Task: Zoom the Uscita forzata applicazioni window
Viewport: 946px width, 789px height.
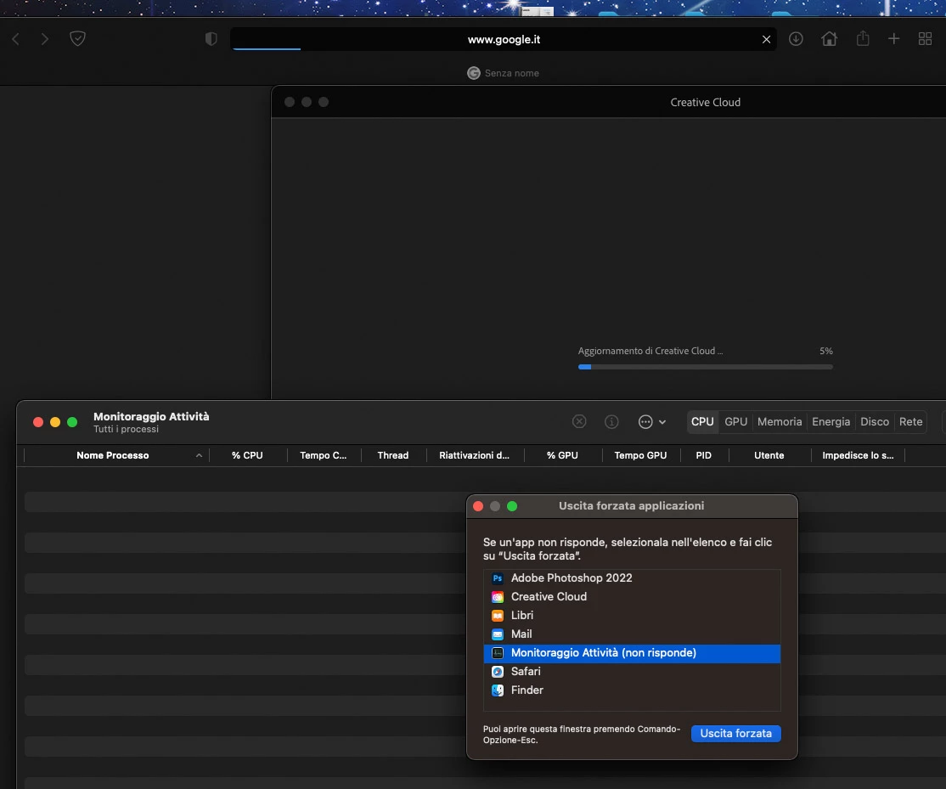Action: pyautogui.click(x=511, y=506)
